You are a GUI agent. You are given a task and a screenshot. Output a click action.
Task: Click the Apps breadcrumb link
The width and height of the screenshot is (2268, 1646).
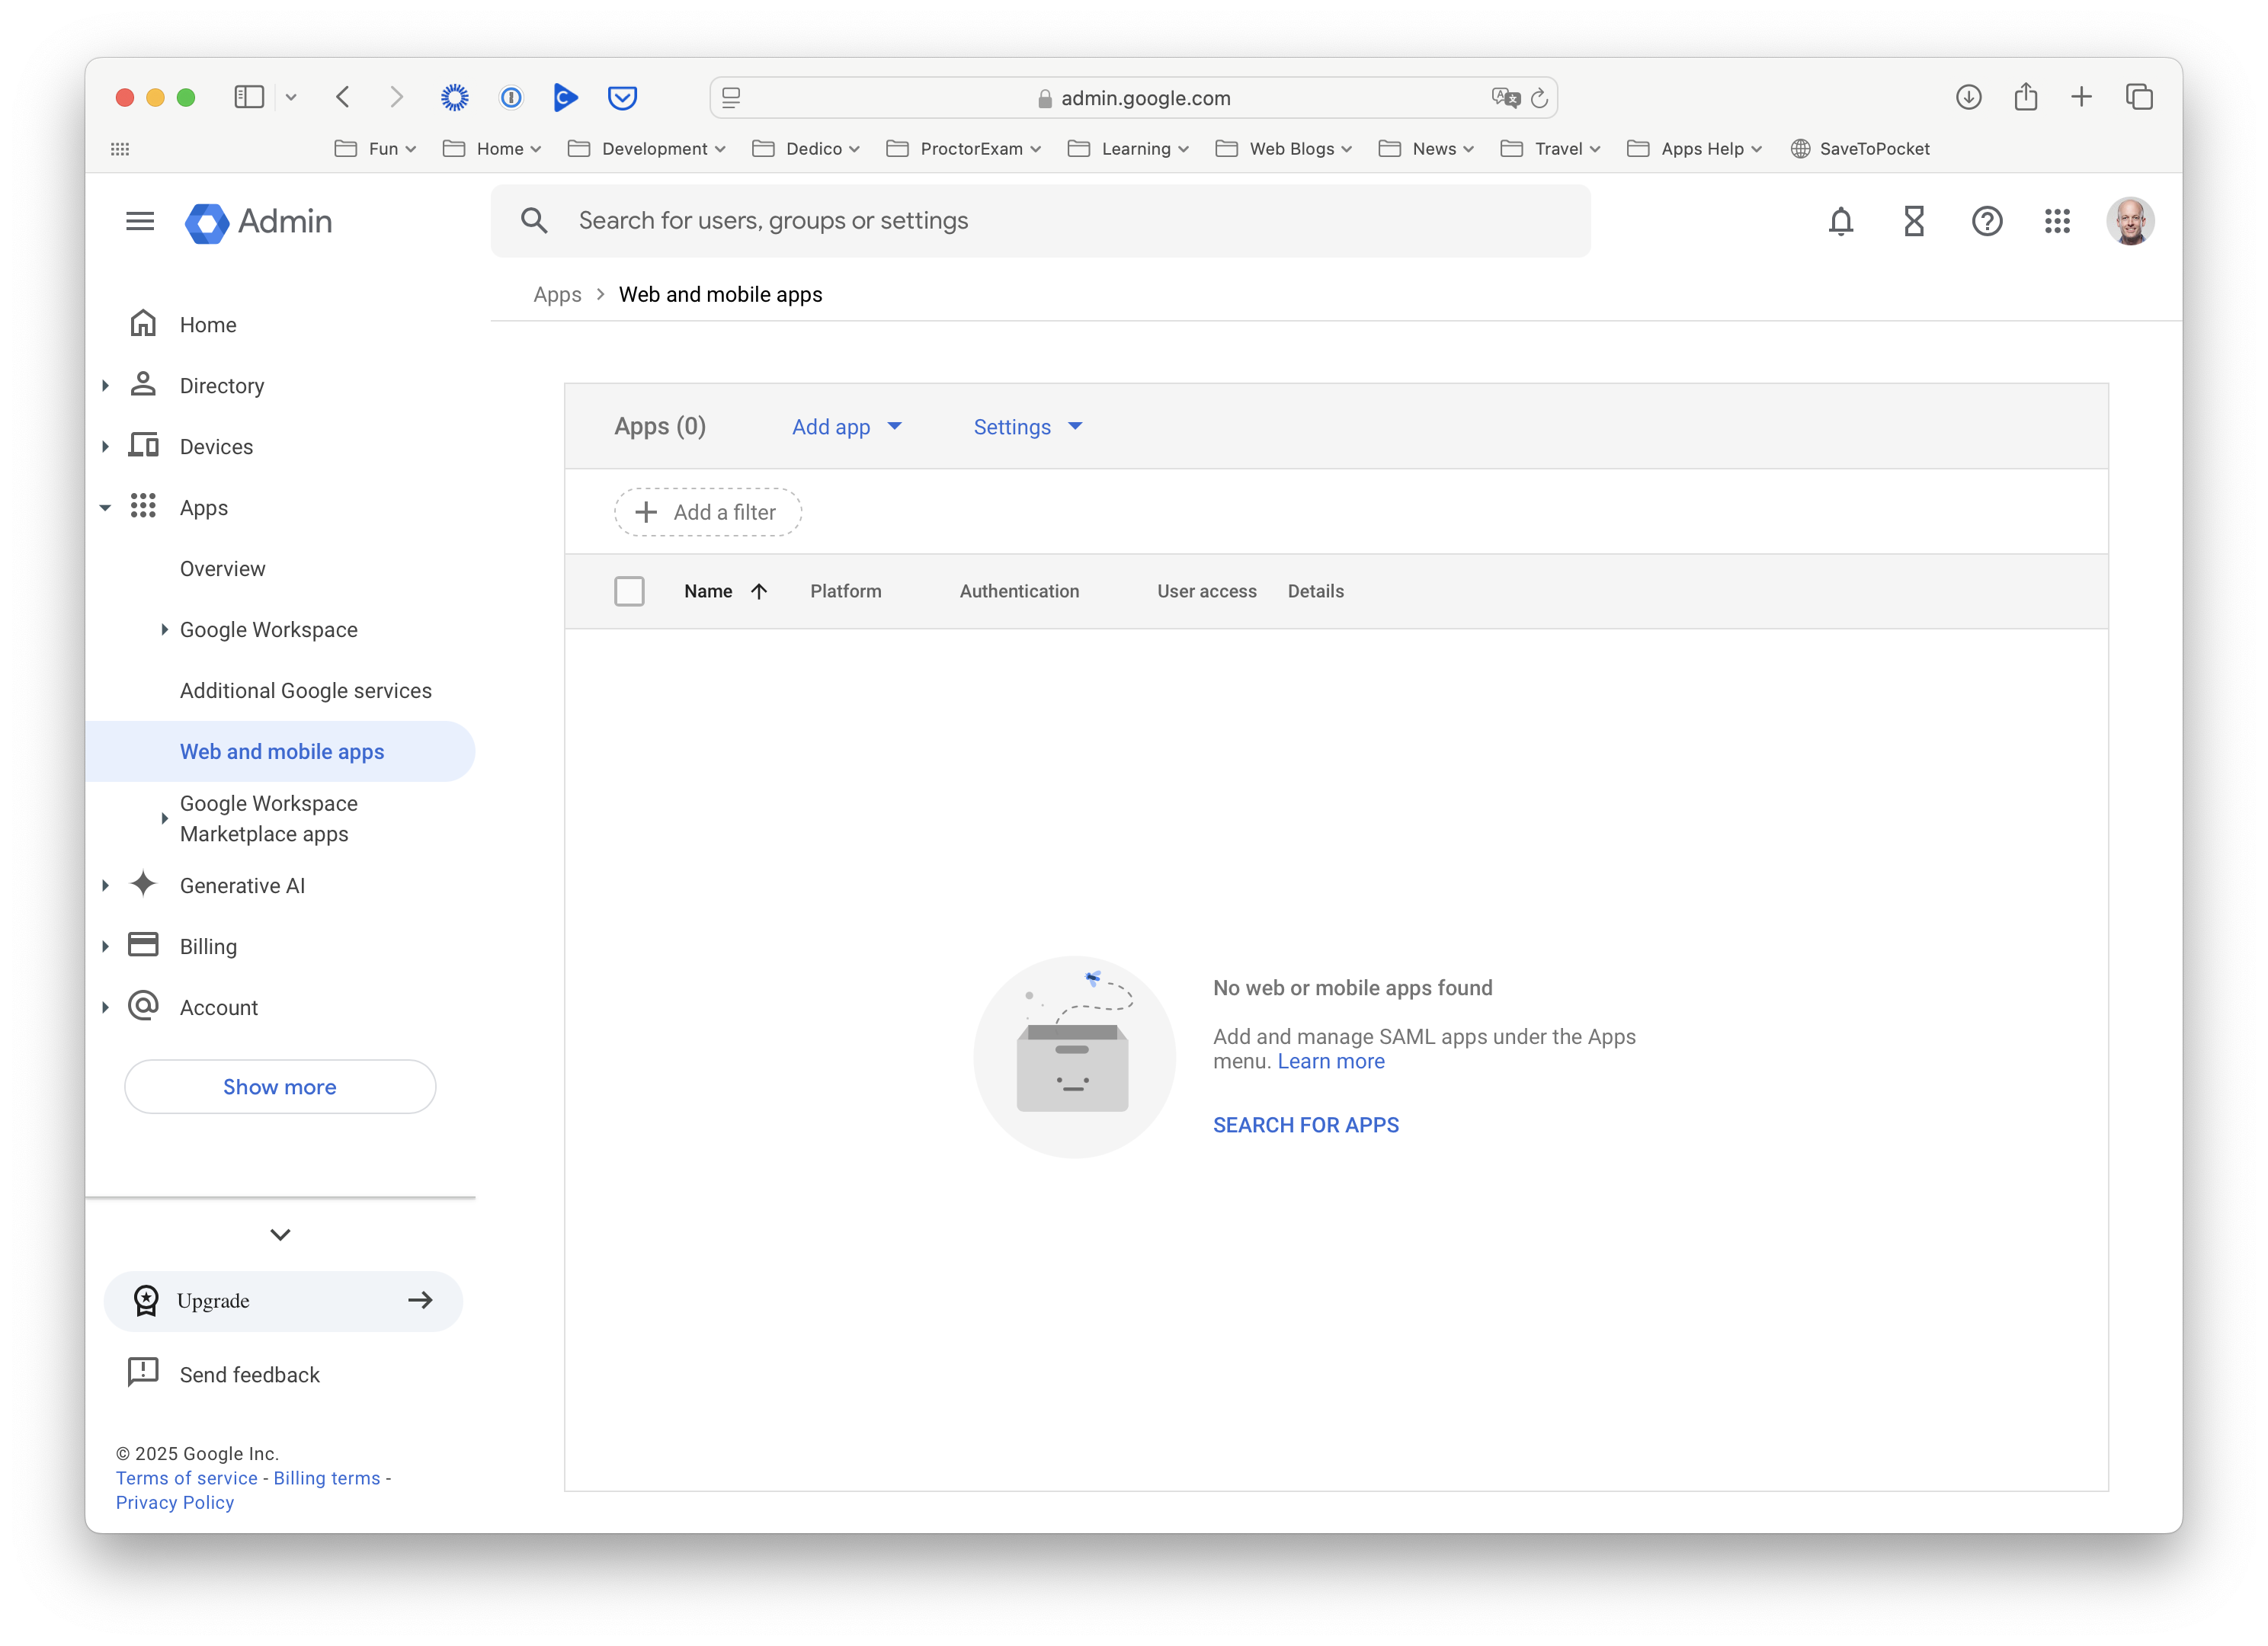(557, 295)
